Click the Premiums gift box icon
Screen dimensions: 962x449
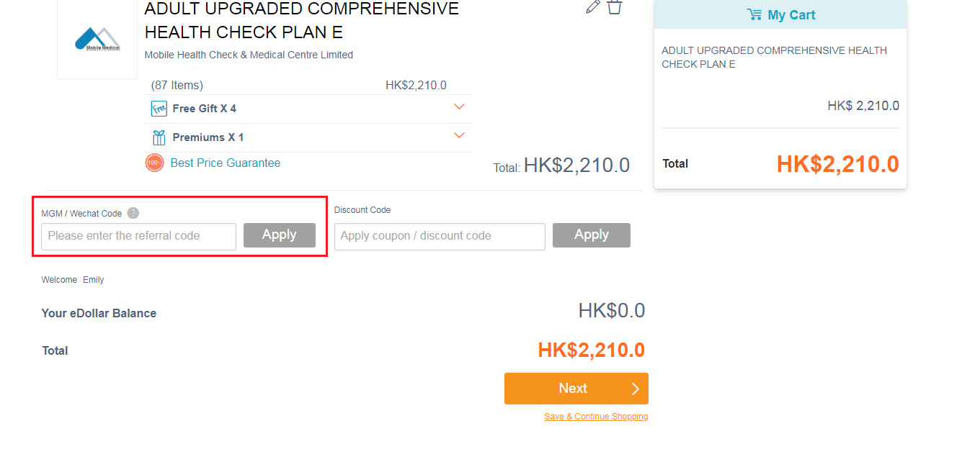click(159, 137)
